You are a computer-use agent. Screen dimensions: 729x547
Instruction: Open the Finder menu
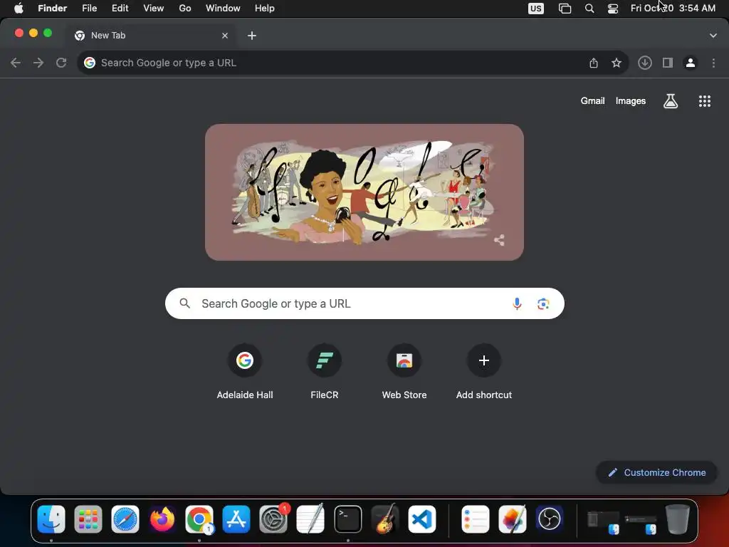53,9
